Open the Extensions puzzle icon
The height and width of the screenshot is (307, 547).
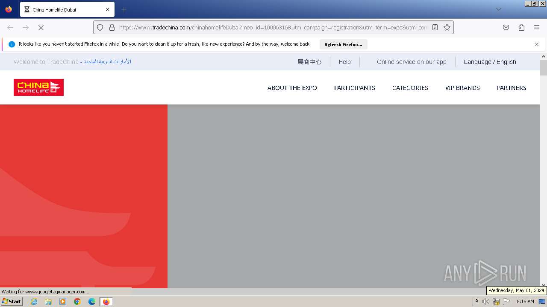521,27
